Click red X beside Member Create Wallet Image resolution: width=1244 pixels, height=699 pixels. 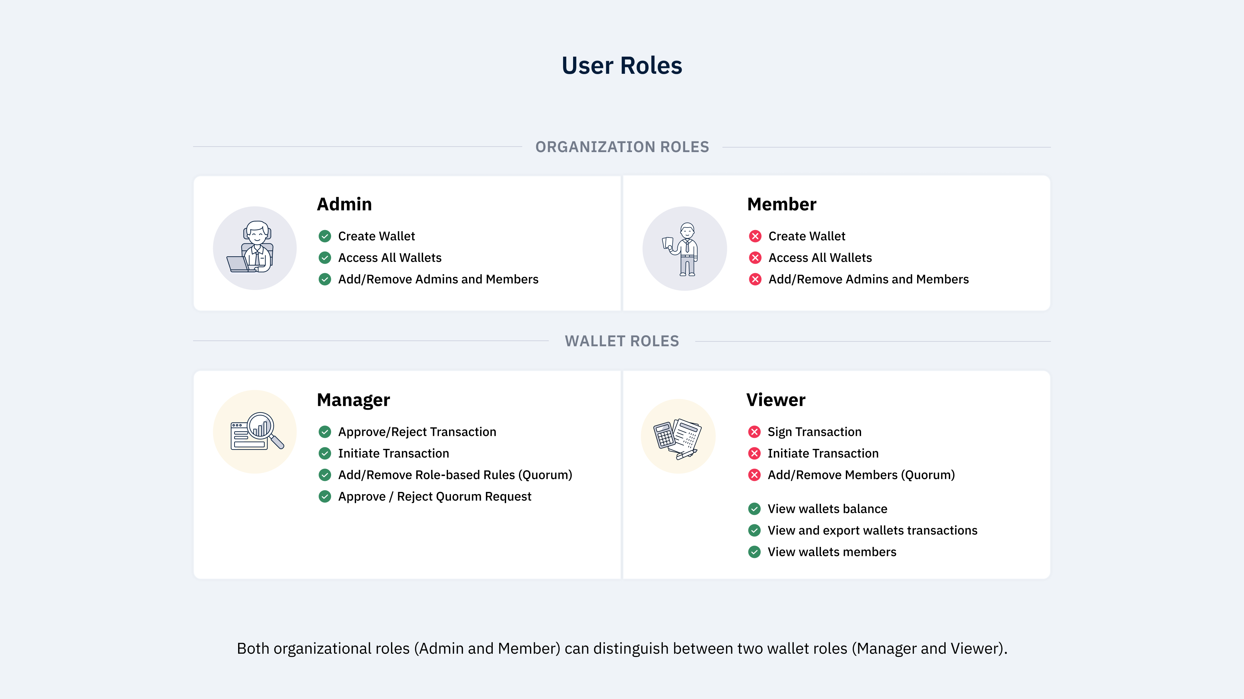coord(755,236)
